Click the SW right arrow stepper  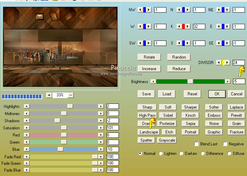pyautogui.click(x=149, y=43)
